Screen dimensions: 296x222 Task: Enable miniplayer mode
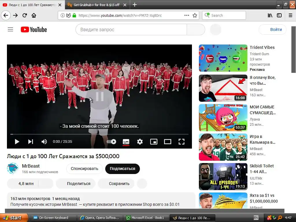(154, 142)
